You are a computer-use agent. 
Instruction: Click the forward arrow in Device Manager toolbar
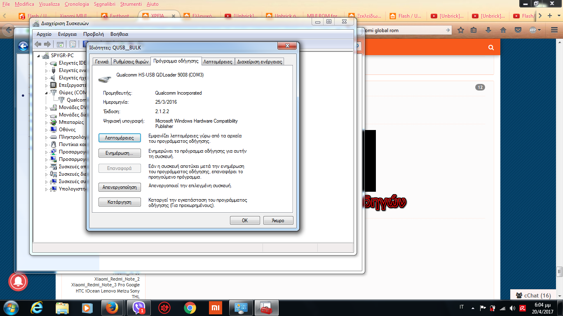(x=47, y=44)
